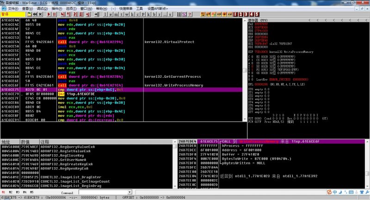Show Source with the 's' button
The width and height of the screenshot is (370, 200).
[170, 14]
